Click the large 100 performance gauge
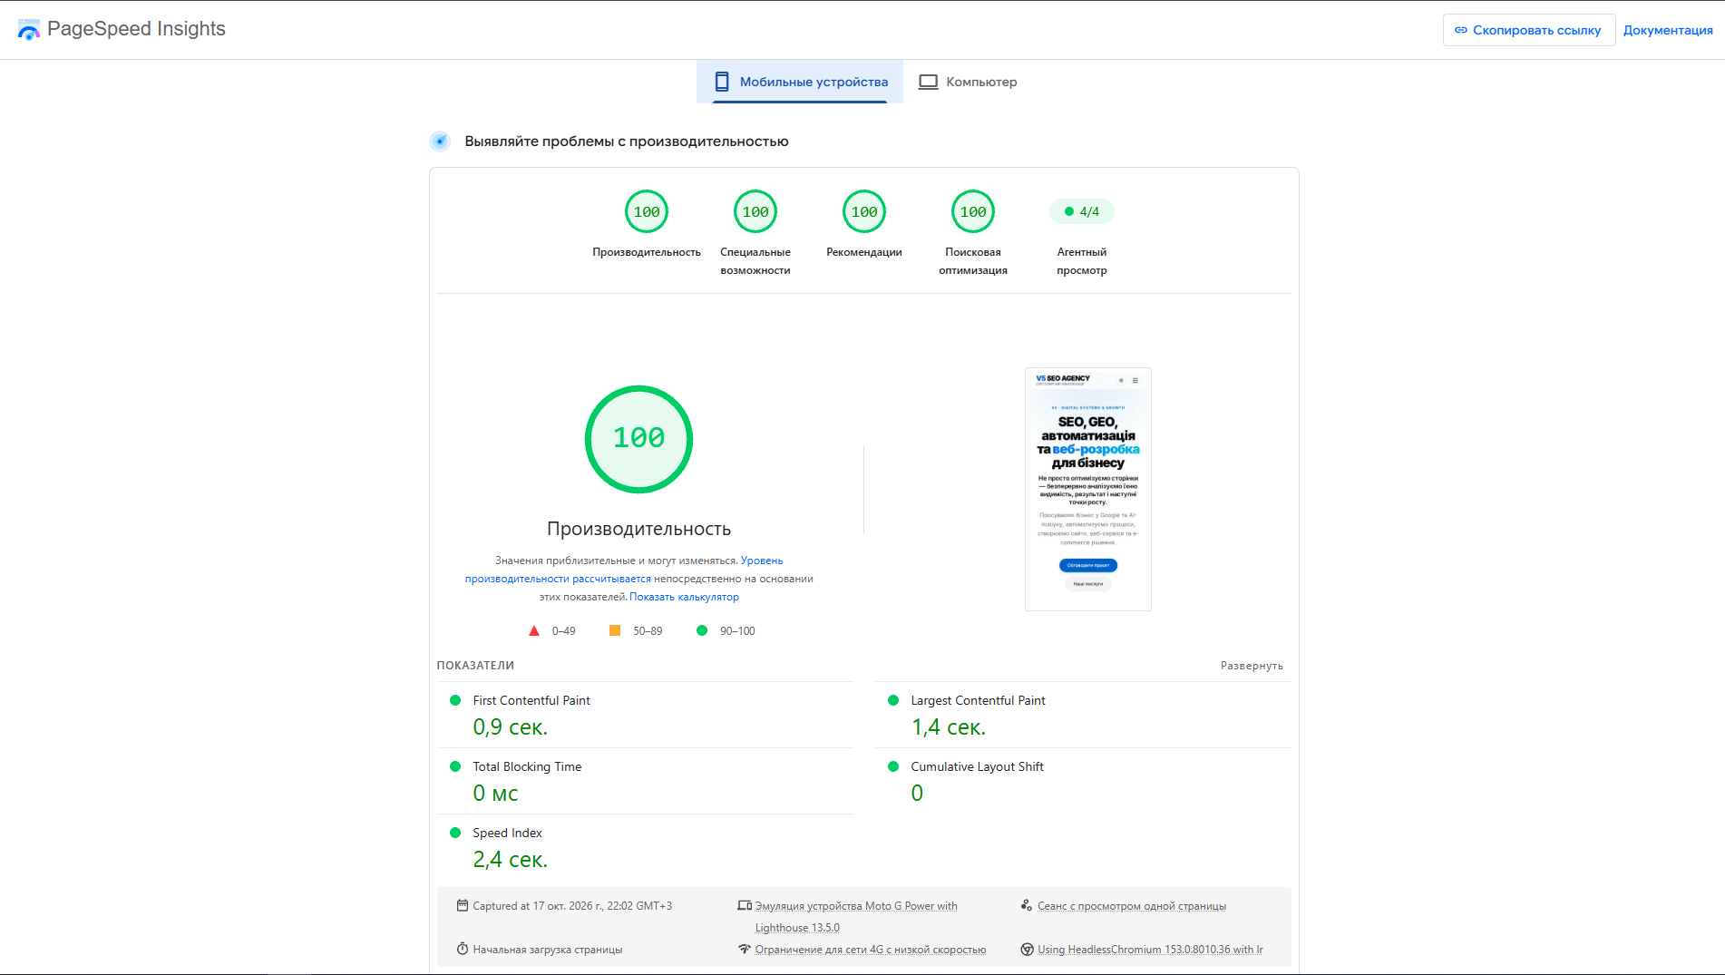The image size is (1725, 975). (638, 439)
